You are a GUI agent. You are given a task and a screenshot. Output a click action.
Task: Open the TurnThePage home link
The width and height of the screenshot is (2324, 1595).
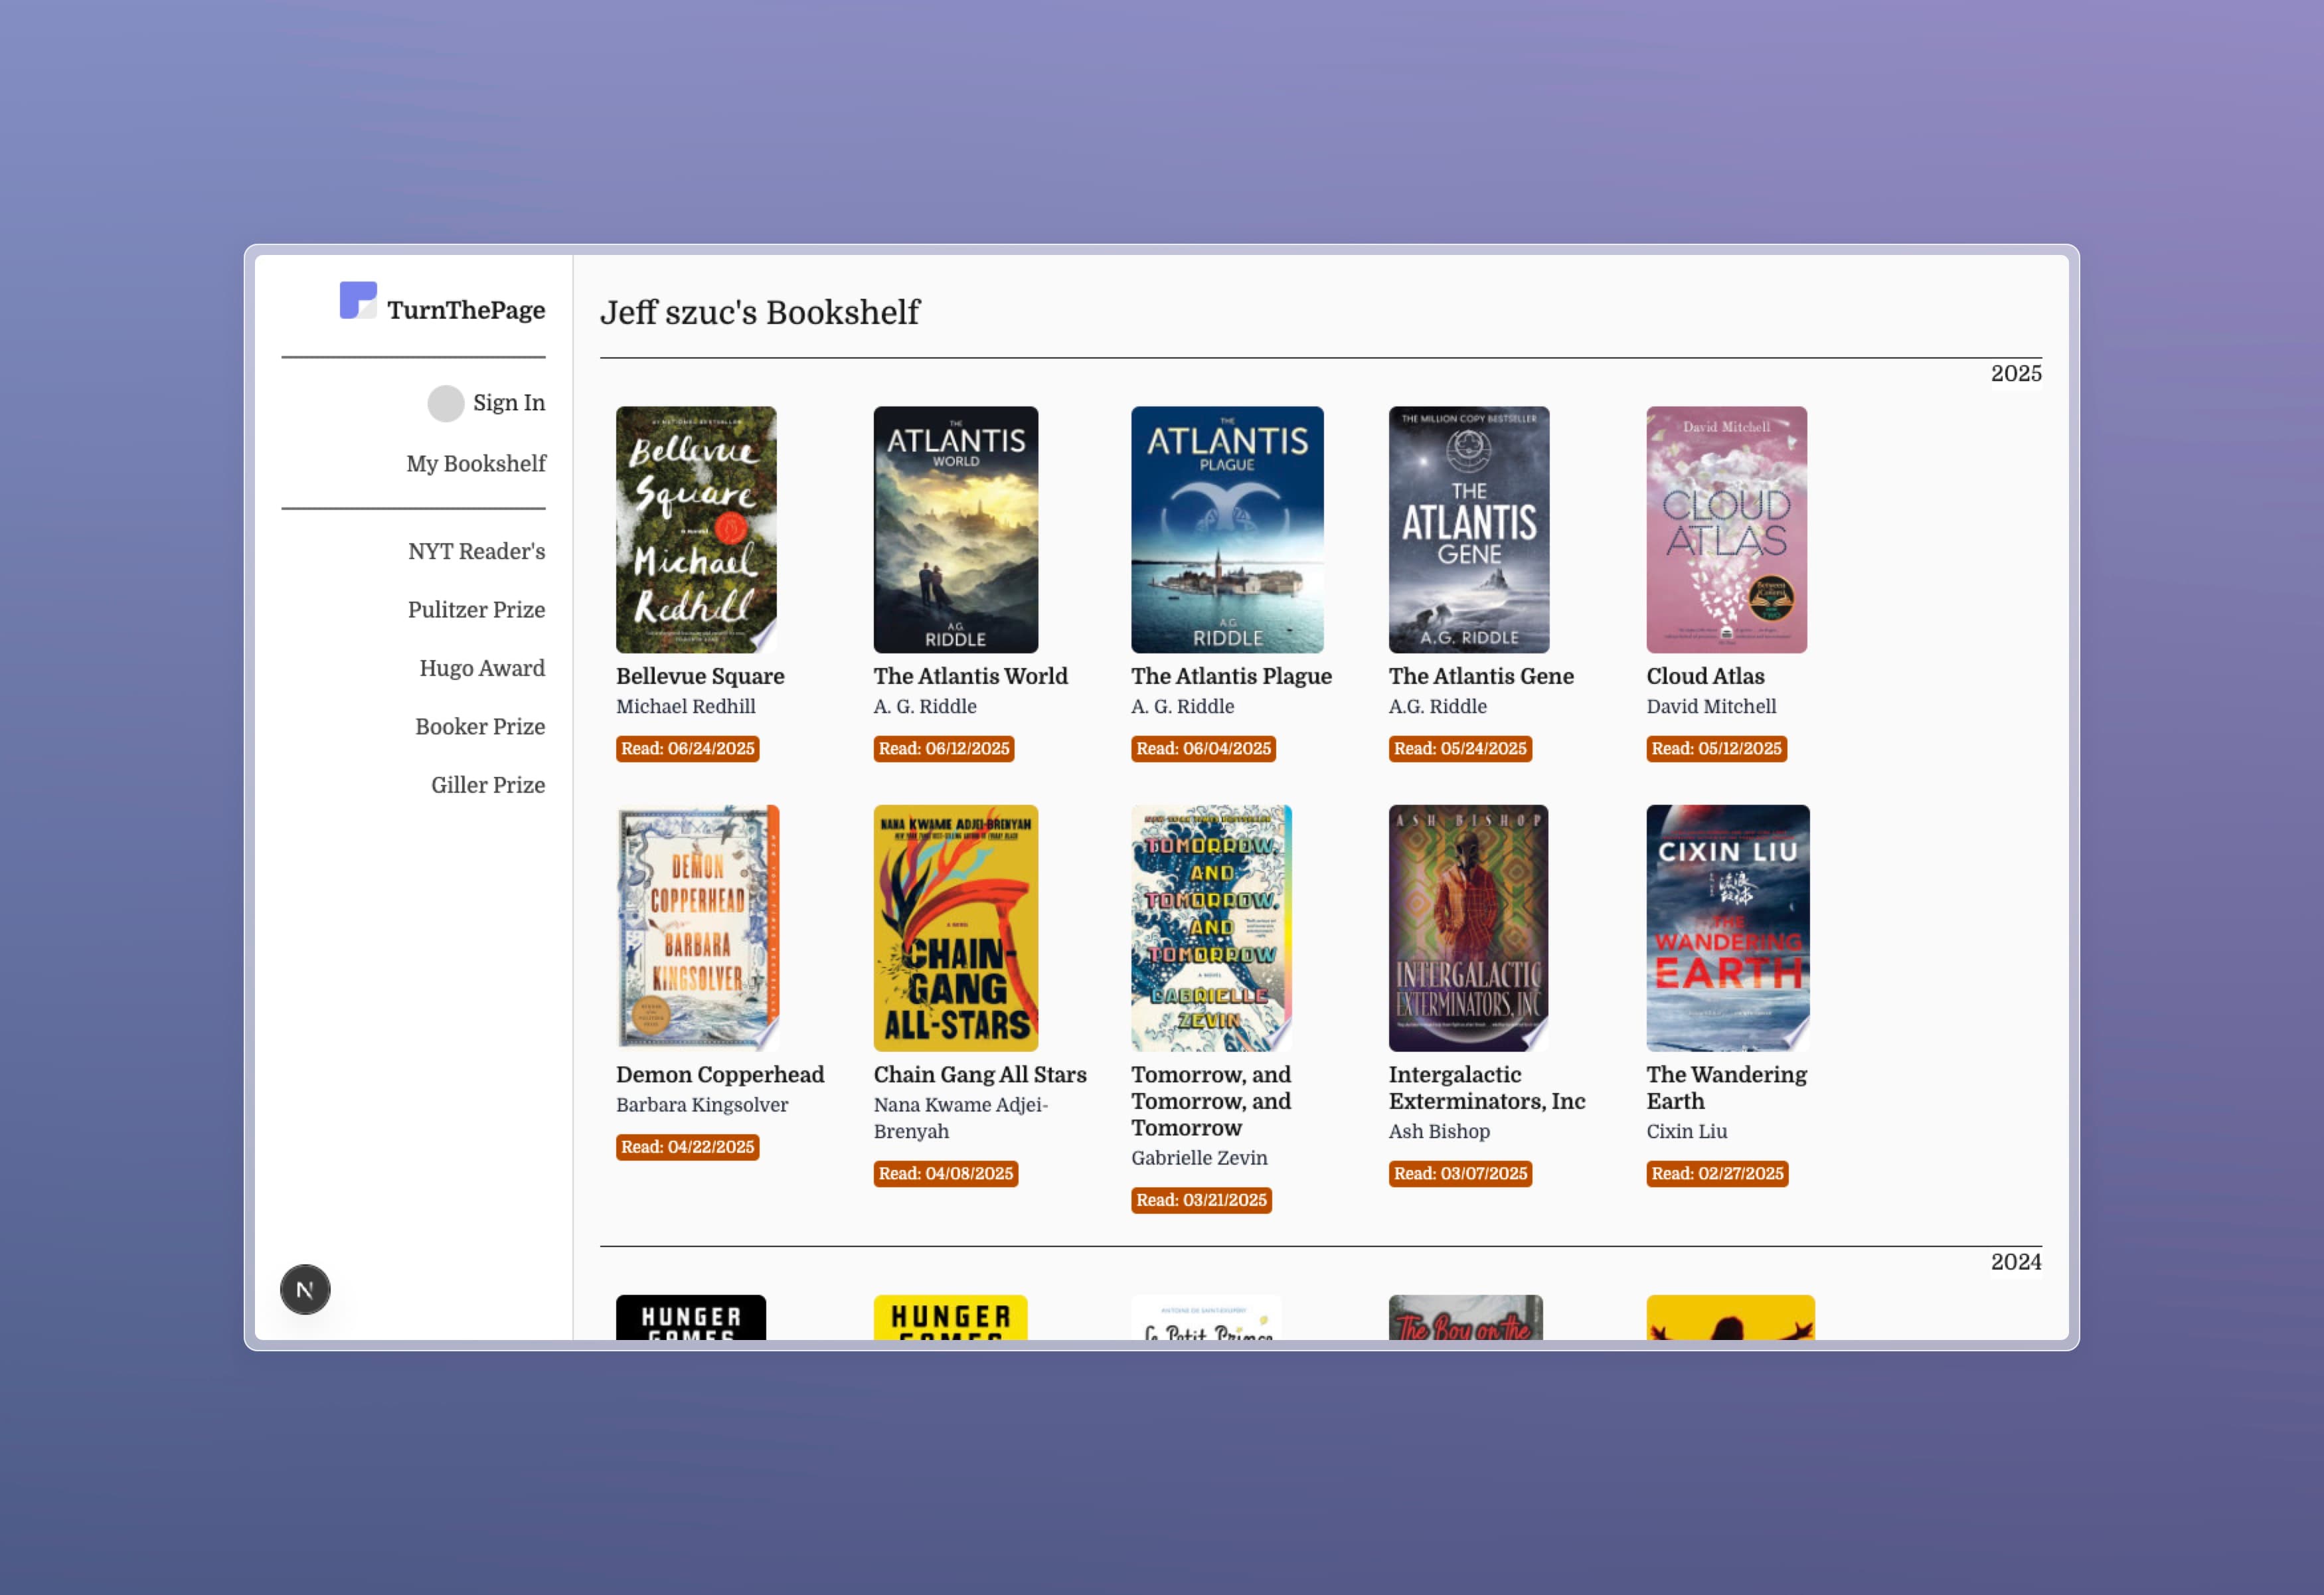pyautogui.click(x=442, y=301)
